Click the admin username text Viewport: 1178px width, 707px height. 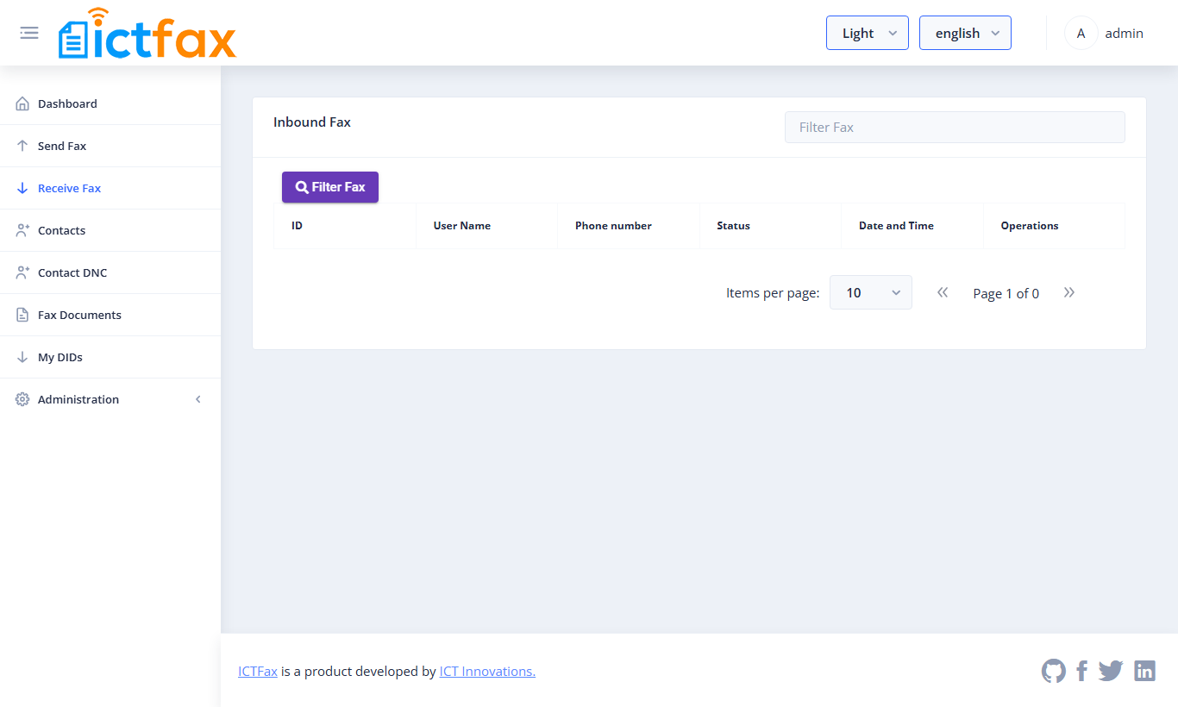tap(1124, 33)
